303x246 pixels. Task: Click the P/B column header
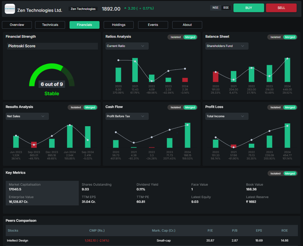pyautogui.click(x=235, y=231)
